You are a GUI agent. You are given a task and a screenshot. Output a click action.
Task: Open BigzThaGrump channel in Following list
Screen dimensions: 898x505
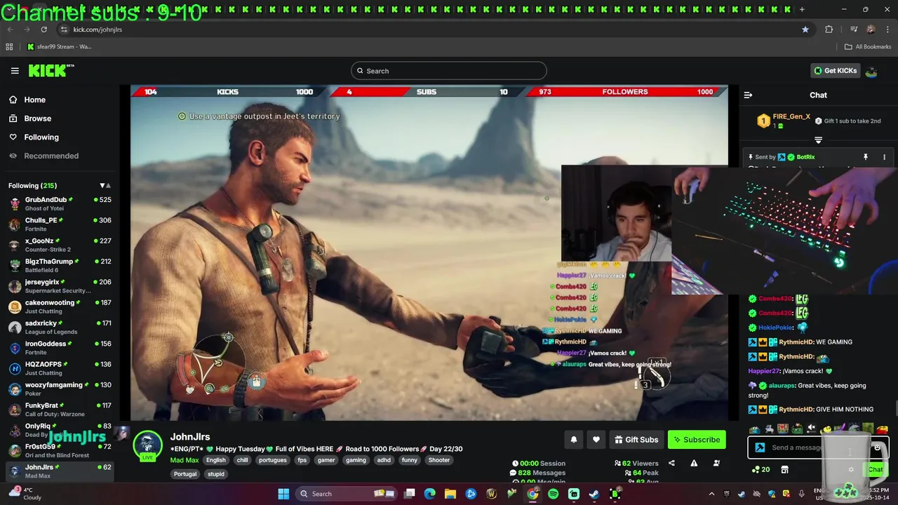(60, 265)
